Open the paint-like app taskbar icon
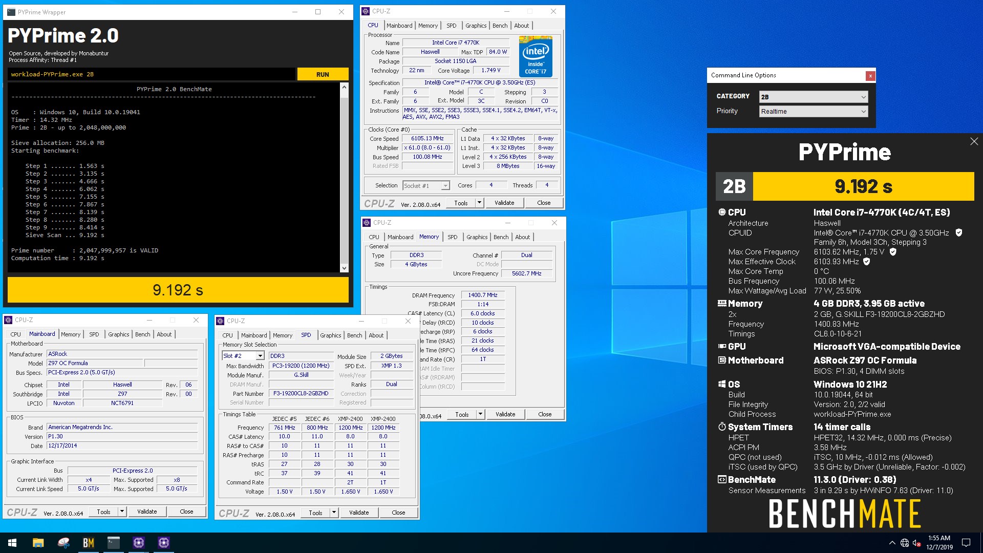This screenshot has height=553, width=983. [63, 543]
